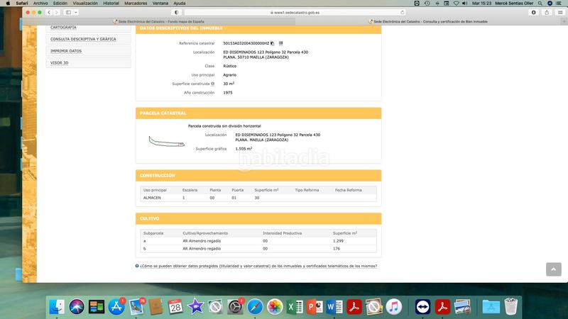
Task: Open the user menu Mercè Sentias Oller
Action: coord(514,4)
